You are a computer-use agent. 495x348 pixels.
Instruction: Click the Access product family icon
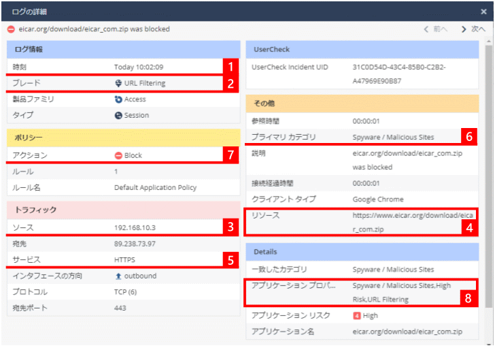point(118,99)
